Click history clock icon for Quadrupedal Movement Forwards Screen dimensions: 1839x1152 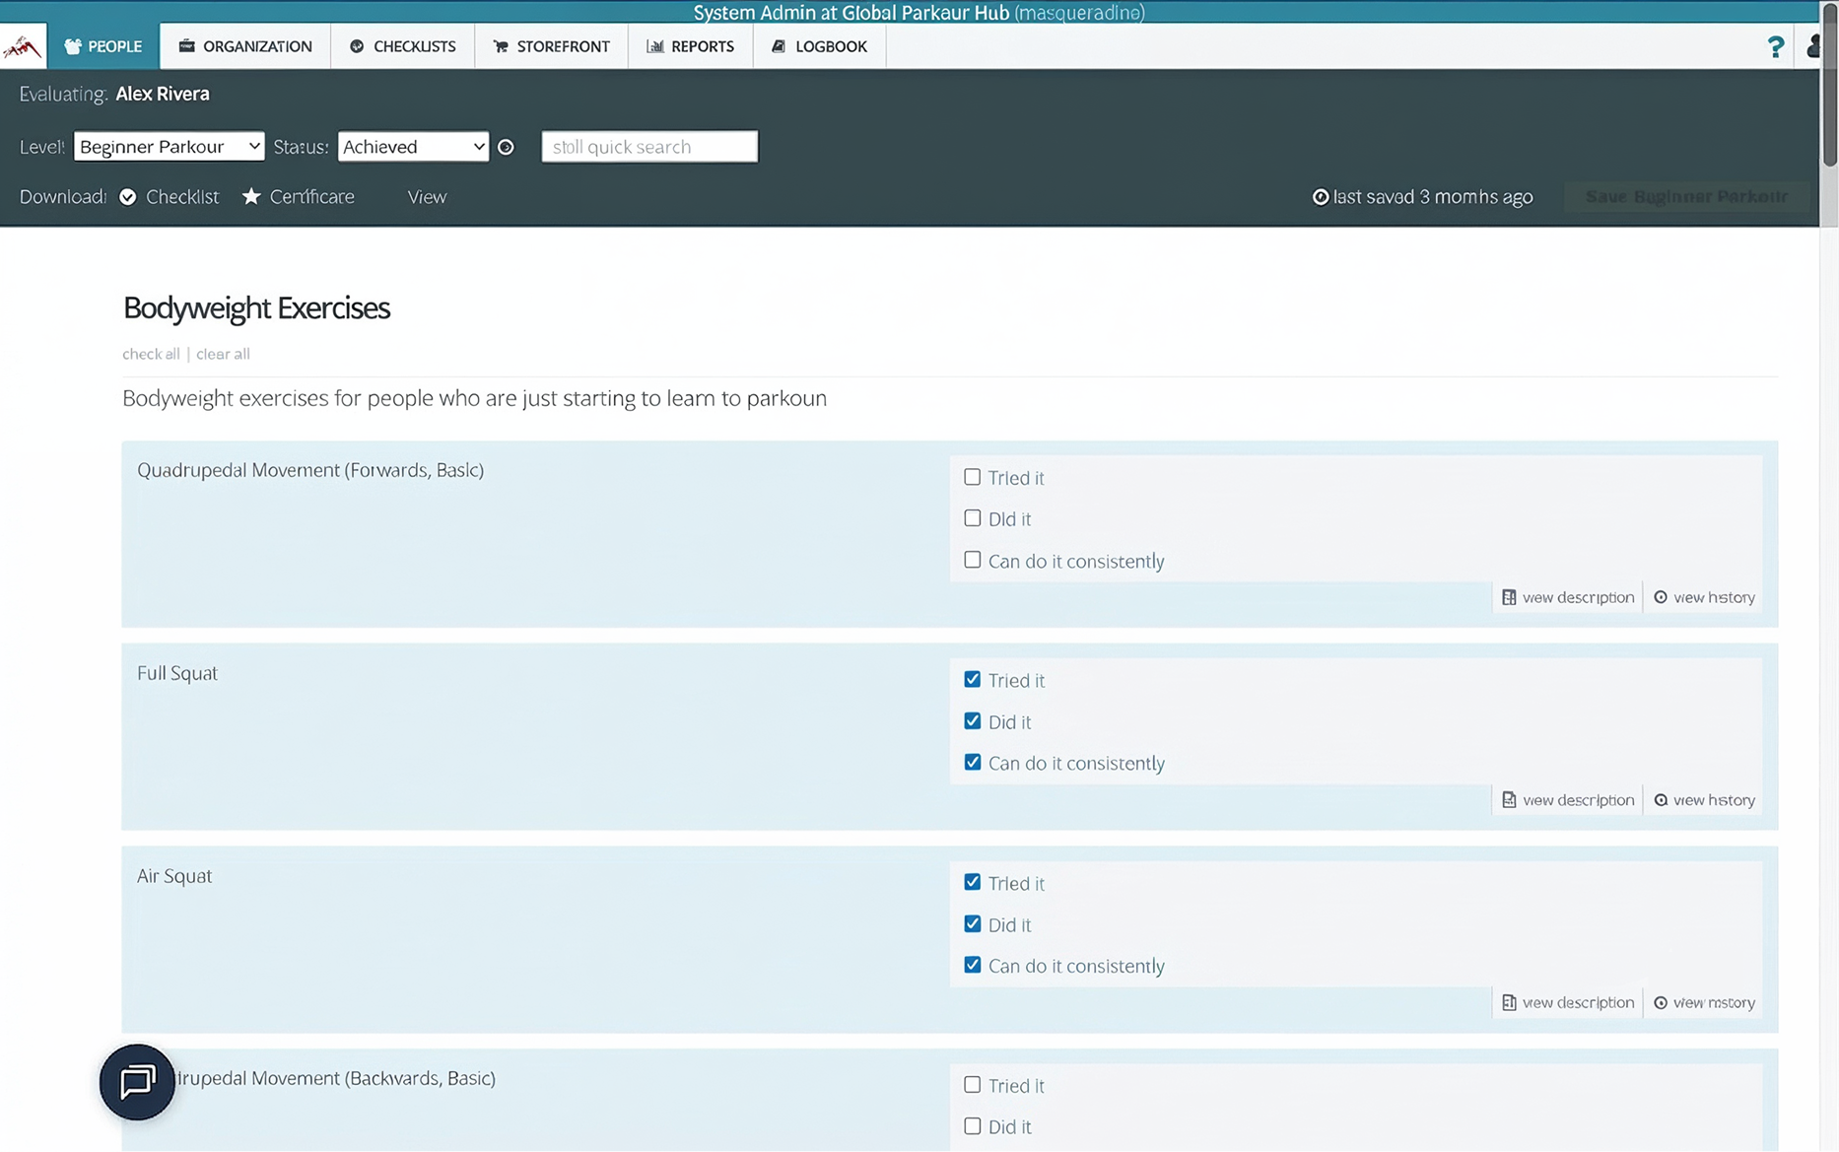tap(1661, 597)
